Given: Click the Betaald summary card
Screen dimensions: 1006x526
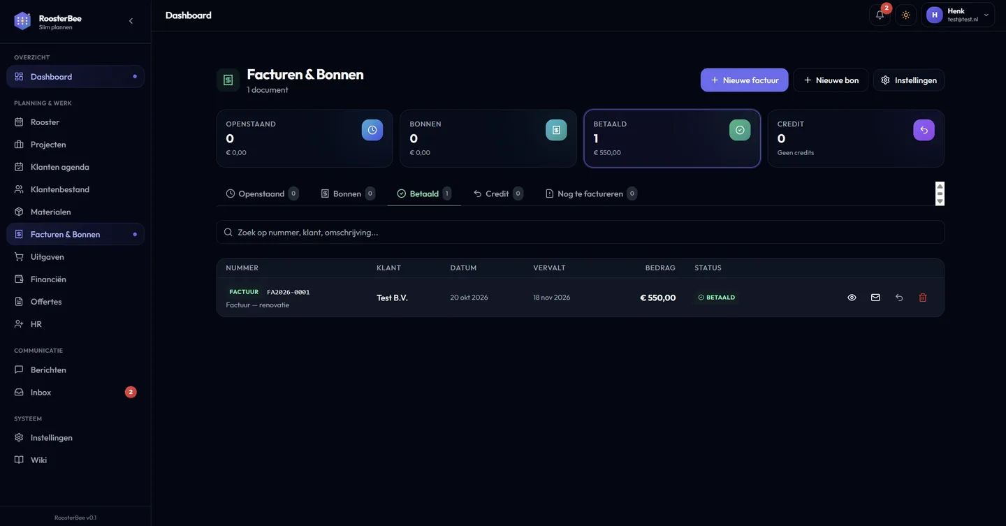Looking at the screenshot, I should point(672,138).
